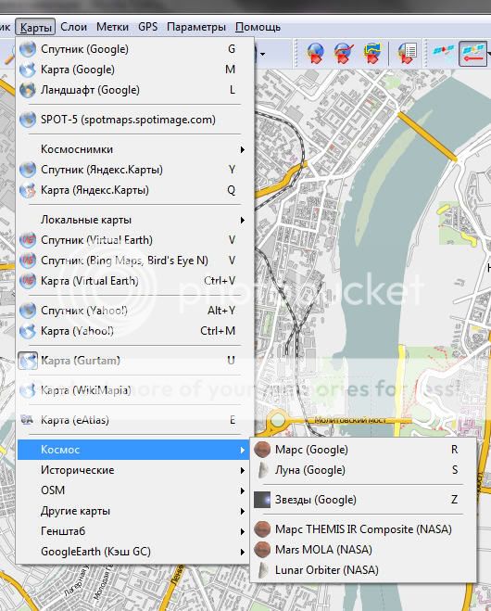Expand the Исторические submenu
491x611 pixels.
[x=133, y=470]
